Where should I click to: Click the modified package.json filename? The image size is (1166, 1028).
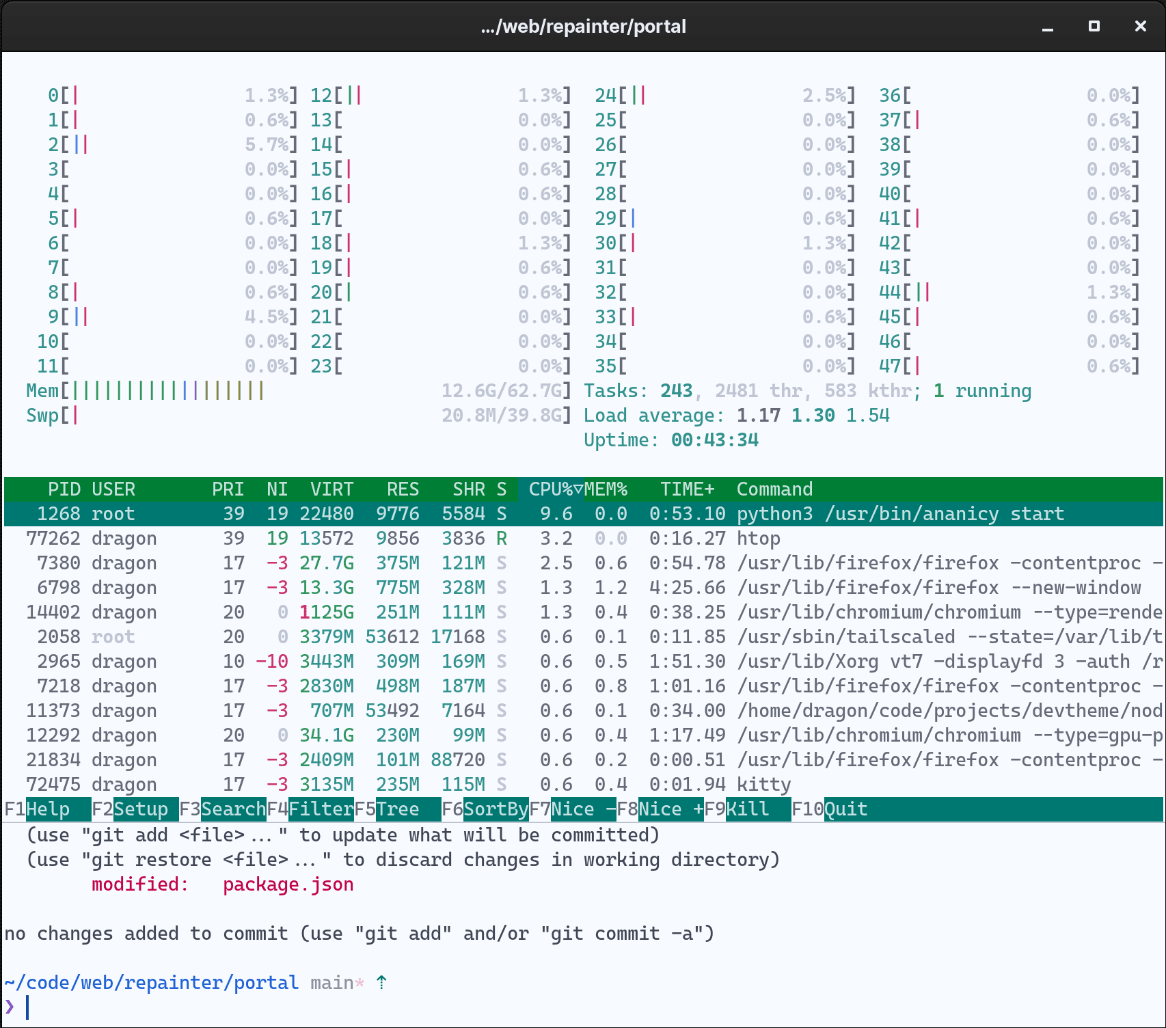(x=288, y=884)
